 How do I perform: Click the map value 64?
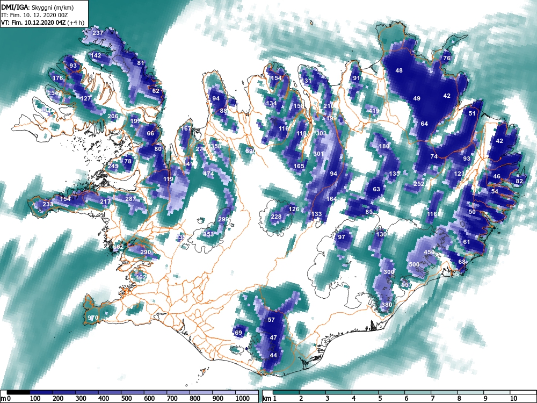(424, 124)
